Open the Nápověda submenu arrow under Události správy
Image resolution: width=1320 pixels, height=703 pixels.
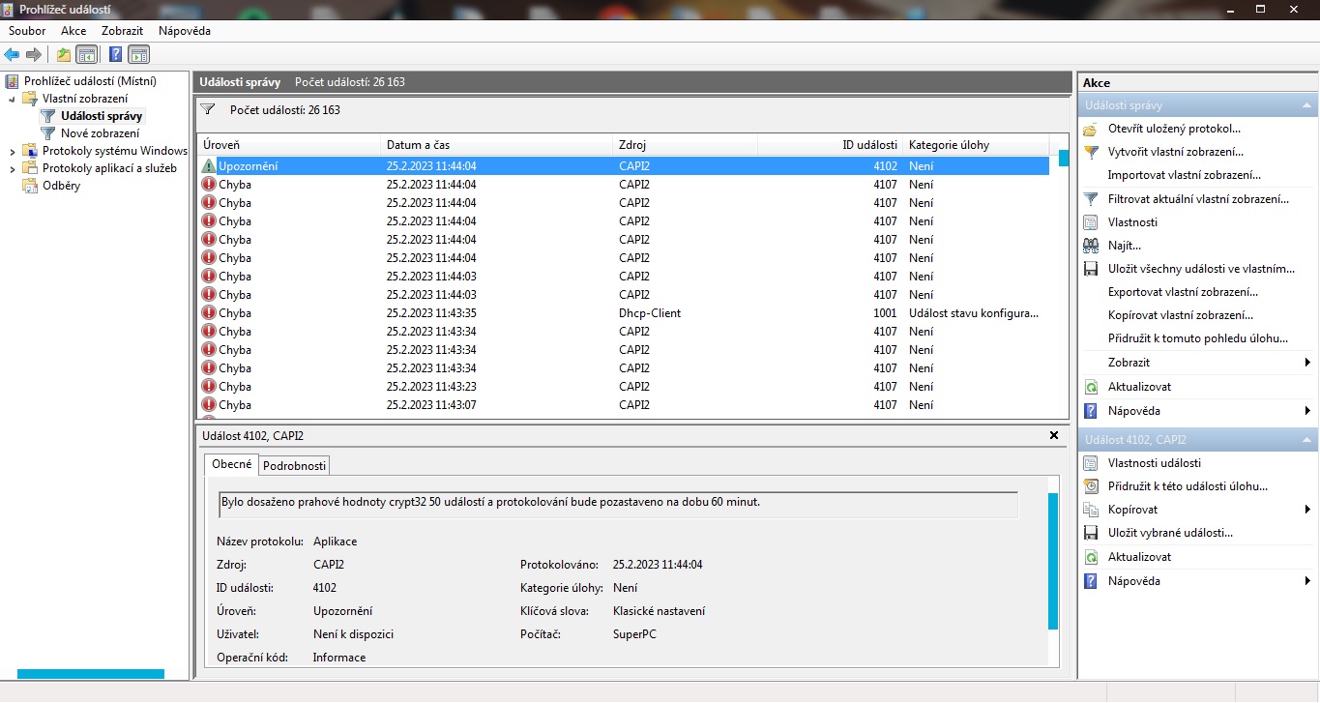(x=1307, y=411)
